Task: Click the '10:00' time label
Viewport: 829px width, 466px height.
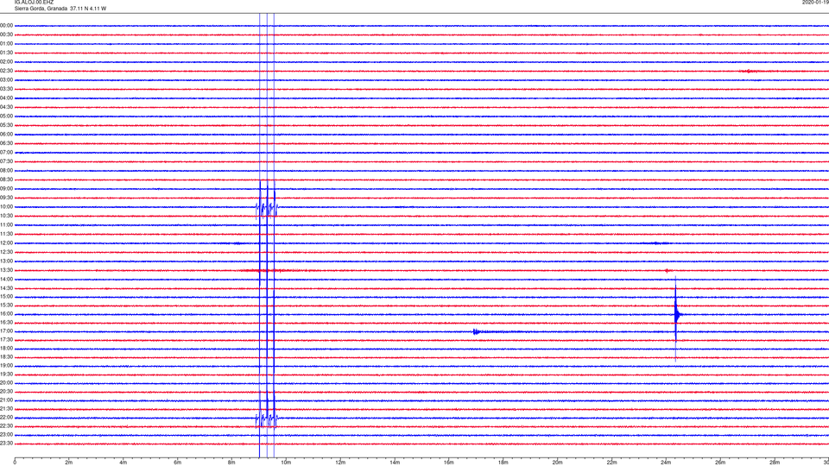Action: tap(6, 206)
